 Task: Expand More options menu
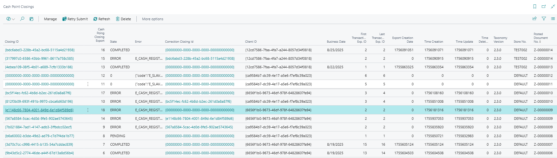pyautogui.click(x=153, y=19)
